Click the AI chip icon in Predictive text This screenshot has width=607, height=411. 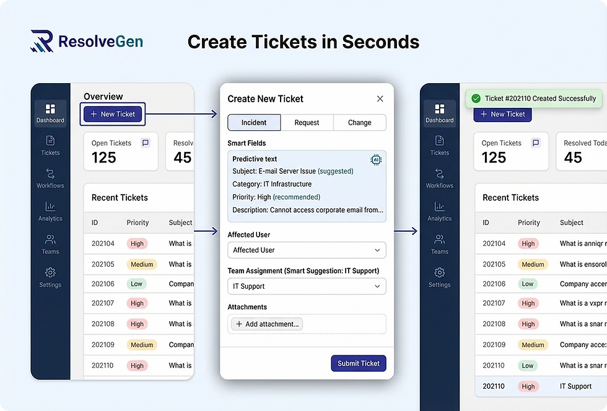(376, 159)
